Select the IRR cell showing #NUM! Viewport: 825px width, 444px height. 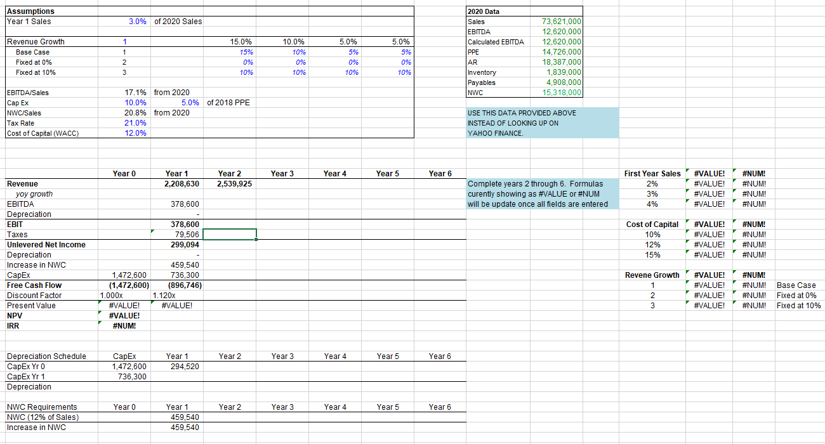(125, 325)
